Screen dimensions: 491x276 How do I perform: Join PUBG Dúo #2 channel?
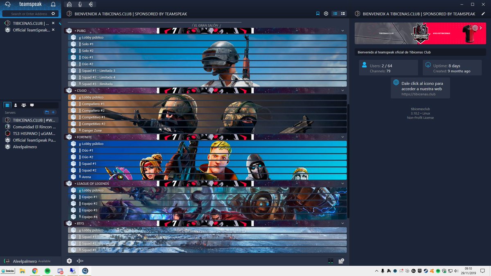tap(207, 64)
